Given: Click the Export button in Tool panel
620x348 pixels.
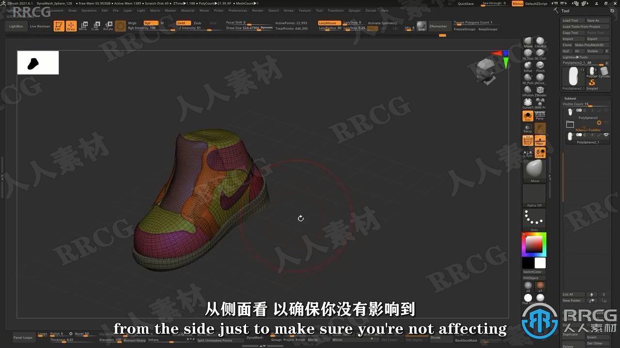Looking at the screenshot, I should pos(598,39).
